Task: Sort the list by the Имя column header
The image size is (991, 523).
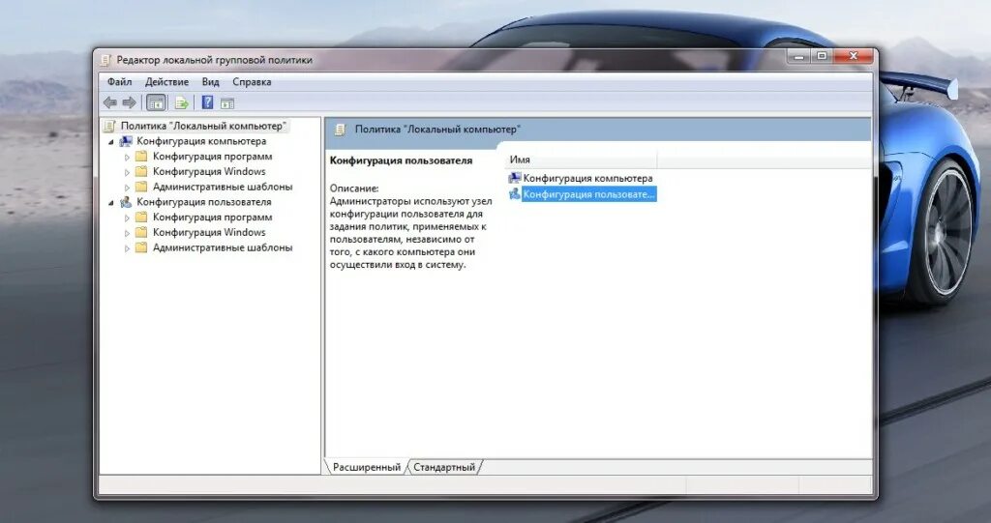Action: click(x=581, y=160)
